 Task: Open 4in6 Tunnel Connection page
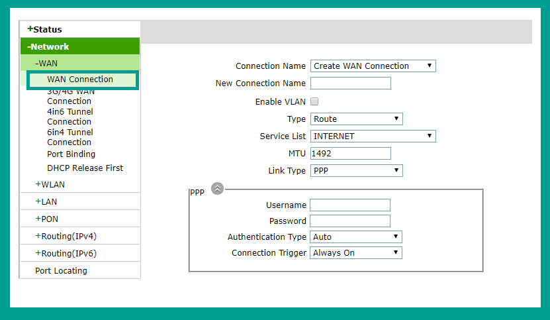[x=69, y=117]
